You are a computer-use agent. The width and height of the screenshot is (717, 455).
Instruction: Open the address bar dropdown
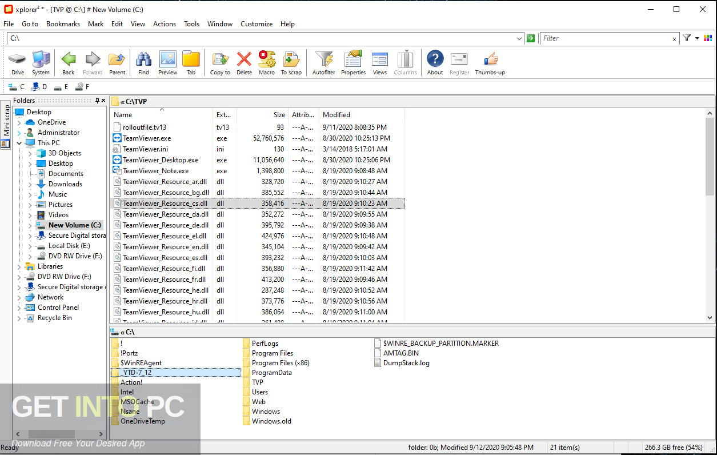coord(519,38)
